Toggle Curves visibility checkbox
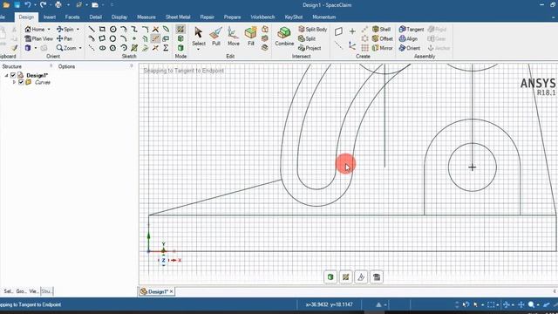This screenshot has width=558, height=314. click(x=21, y=82)
